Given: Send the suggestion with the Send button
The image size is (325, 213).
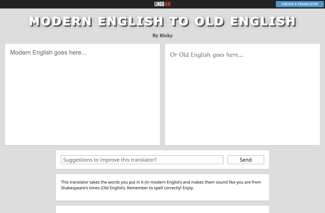Looking at the screenshot, I should (245, 160).
